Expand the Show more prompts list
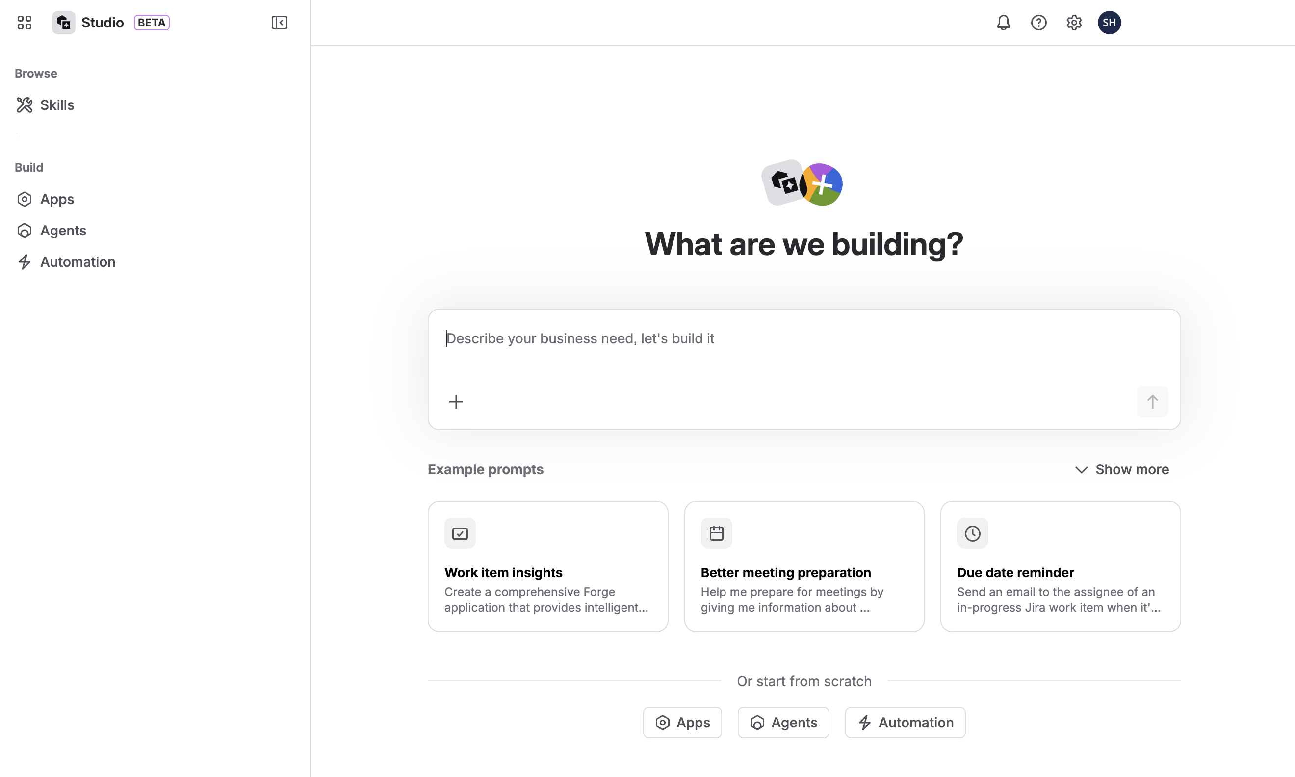This screenshot has height=777, width=1295. pyautogui.click(x=1132, y=469)
